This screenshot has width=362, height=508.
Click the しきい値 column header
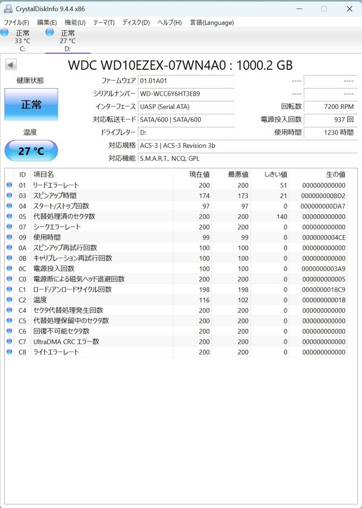[270, 174]
